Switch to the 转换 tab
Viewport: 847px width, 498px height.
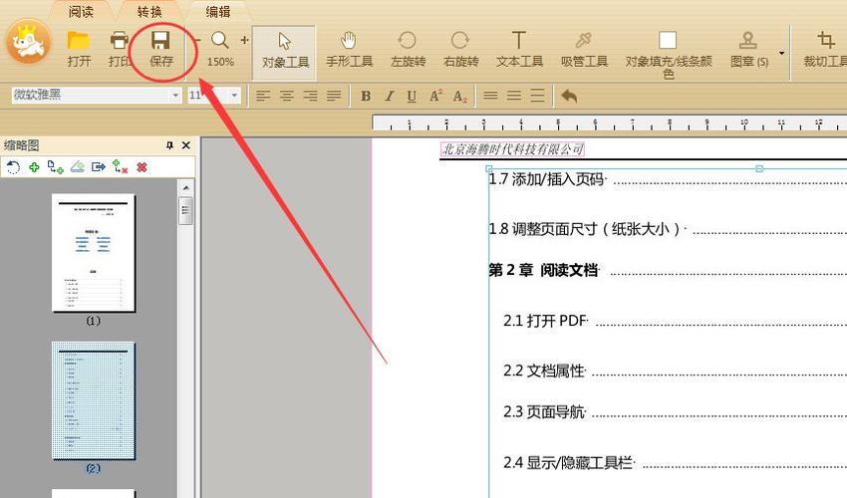[x=149, y=11]
